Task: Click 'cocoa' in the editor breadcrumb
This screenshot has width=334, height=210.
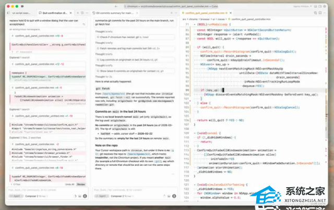Action: 221,19
